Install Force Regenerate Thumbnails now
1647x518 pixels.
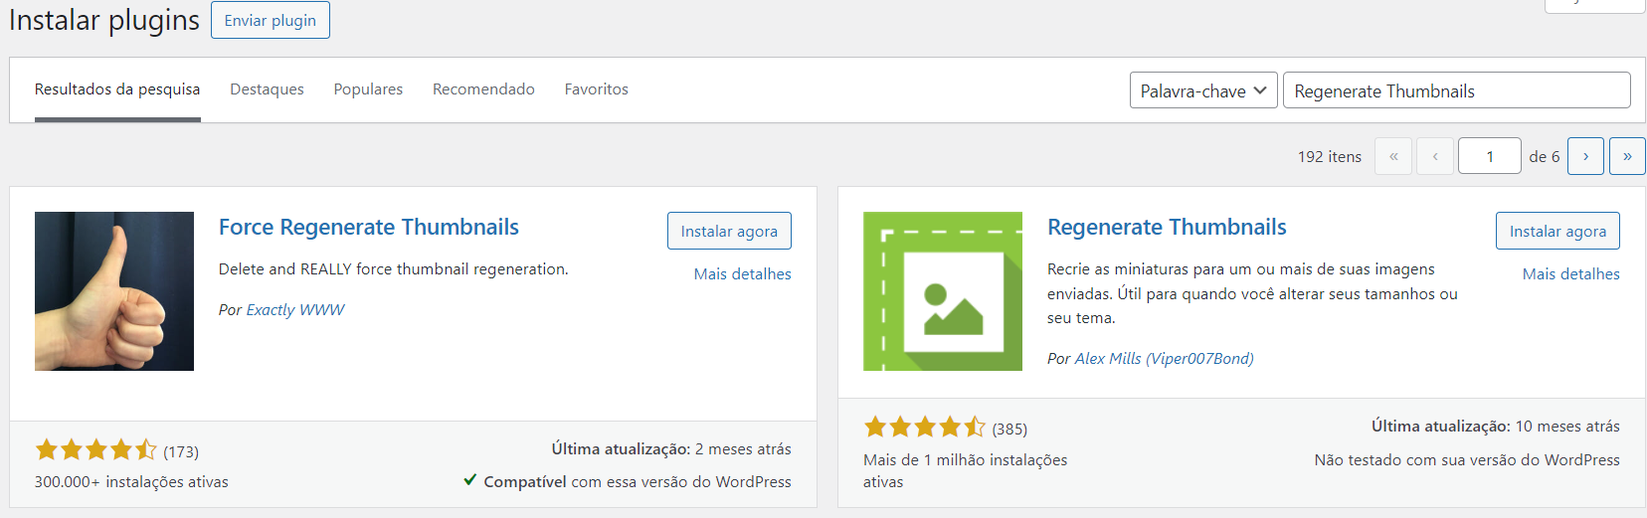click(729, 231)
